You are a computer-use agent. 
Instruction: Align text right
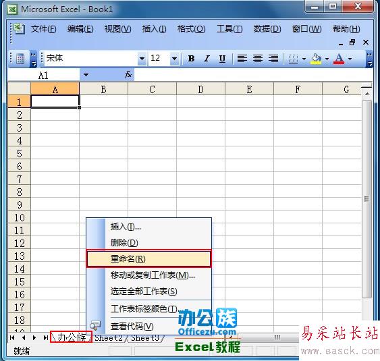pos(273,59)
